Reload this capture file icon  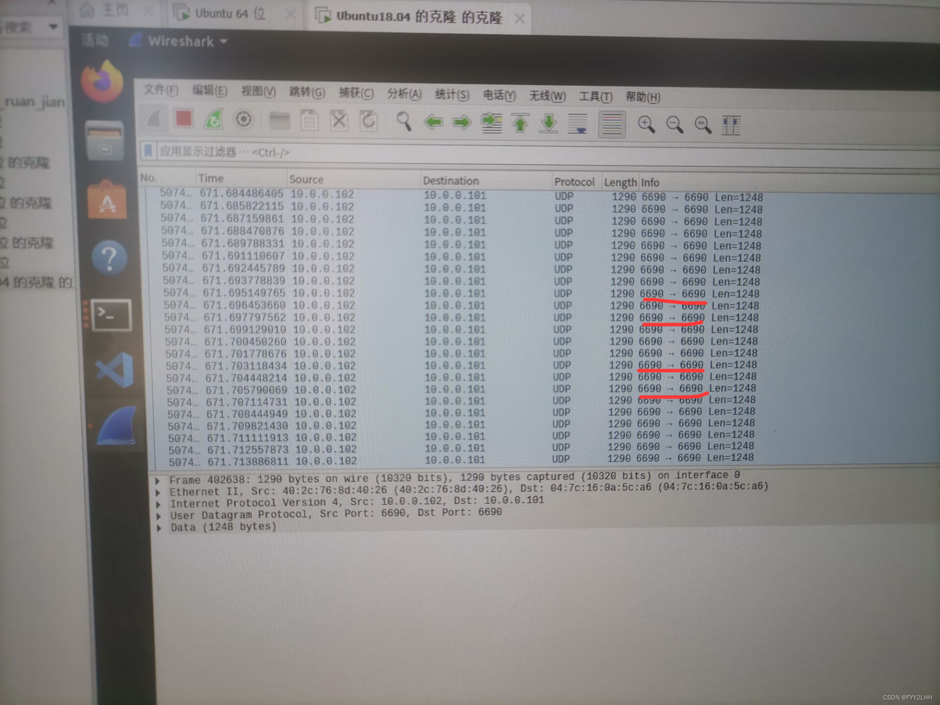pos(368,121)
